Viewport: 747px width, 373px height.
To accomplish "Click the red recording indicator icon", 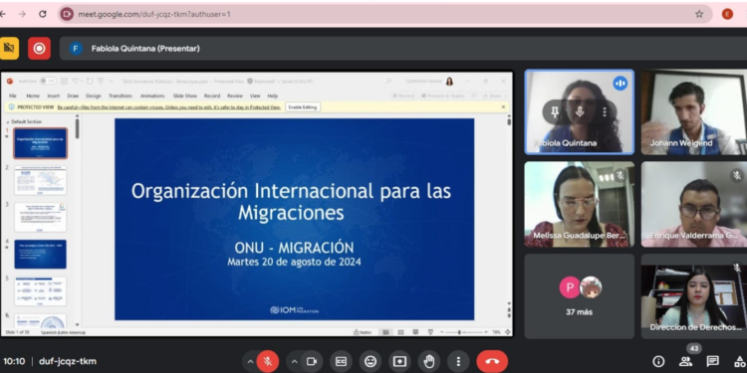I will 39,48.
